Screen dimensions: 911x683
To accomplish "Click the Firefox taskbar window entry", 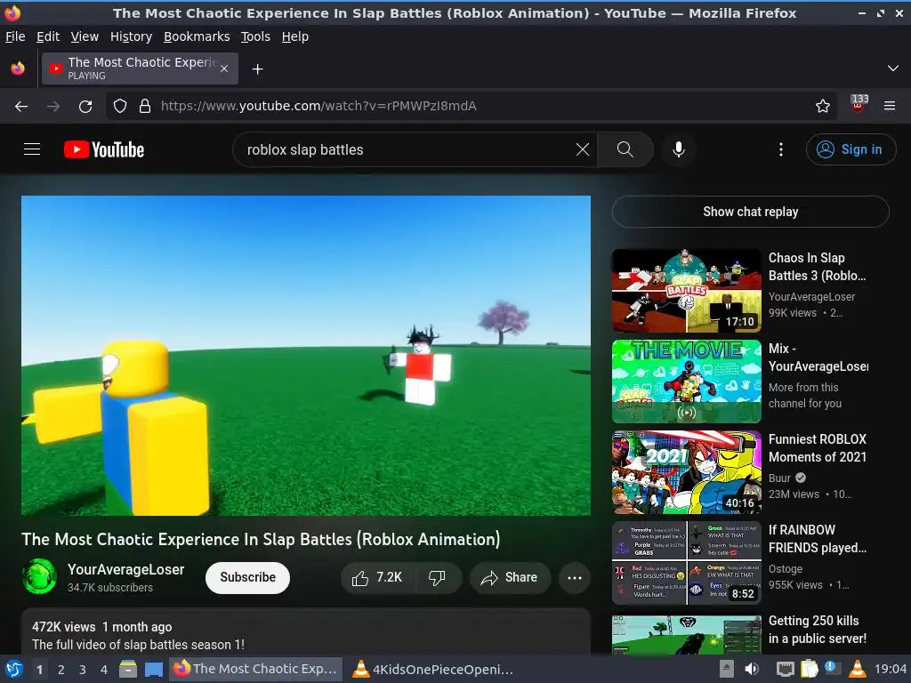I will coord(255,669).
